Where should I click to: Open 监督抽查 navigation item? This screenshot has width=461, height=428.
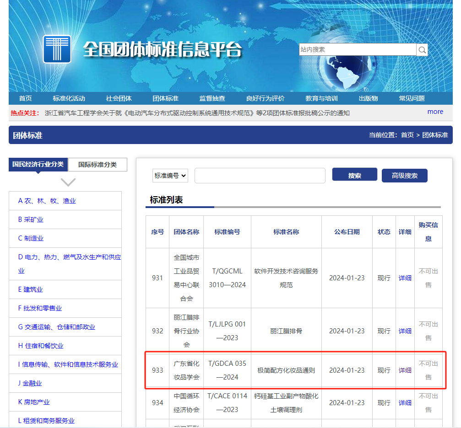point(212,98)
